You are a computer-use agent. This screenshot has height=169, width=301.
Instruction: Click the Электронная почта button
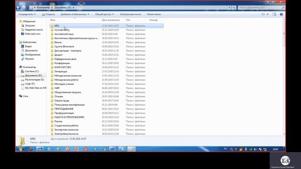[x=130, y=14]
